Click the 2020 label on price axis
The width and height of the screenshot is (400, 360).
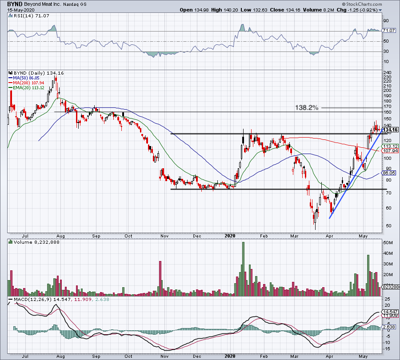tap(230, 236)
